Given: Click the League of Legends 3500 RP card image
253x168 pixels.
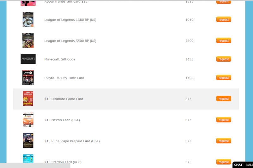Looking at the screenshot, I should pyautogui.click(x=28, y=40).
